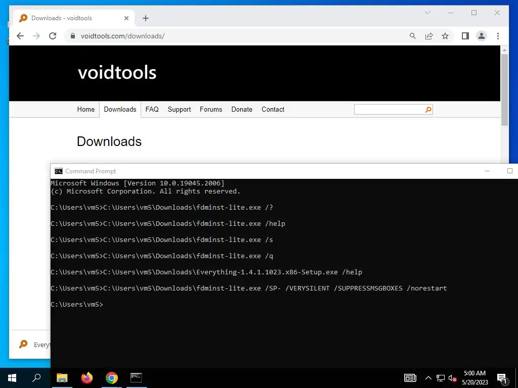The width and height of the screenshot is (518, 388).
Task: Click the voidtools site logo text
Action: pos(117,72)
